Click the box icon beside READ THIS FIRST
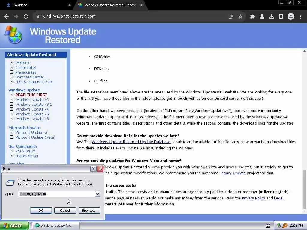This screenshot has height=230, width=307. [12, 94]
